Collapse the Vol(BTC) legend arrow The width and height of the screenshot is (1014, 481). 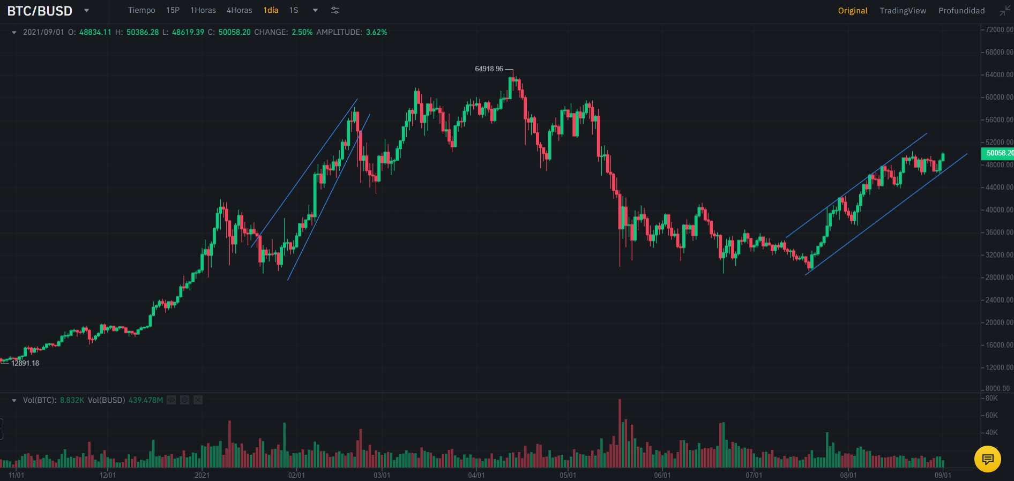tap(14, 401)
